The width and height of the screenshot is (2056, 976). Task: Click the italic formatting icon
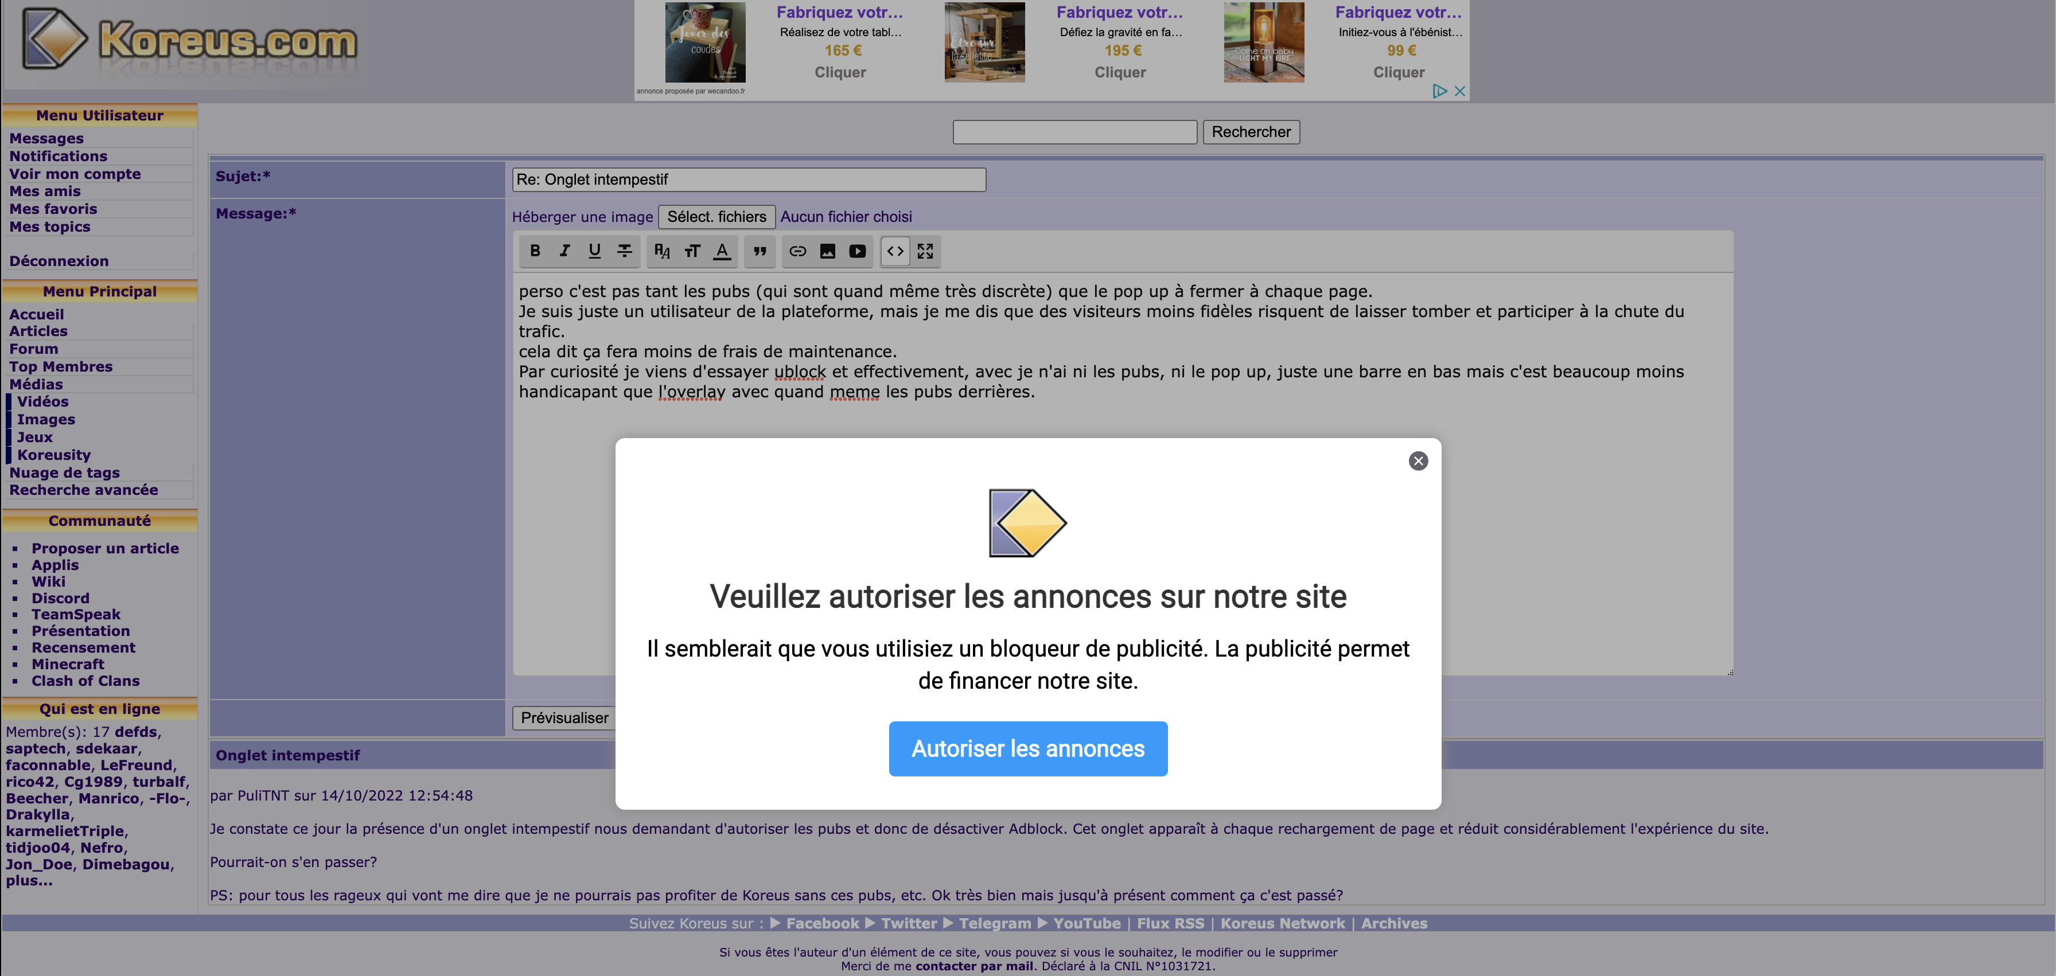click(564, 251)
